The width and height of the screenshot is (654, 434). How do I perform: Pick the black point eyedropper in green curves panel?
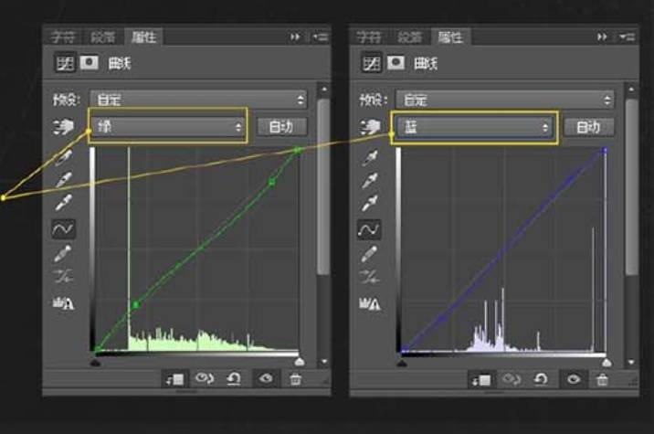click(x=64, y=157)
